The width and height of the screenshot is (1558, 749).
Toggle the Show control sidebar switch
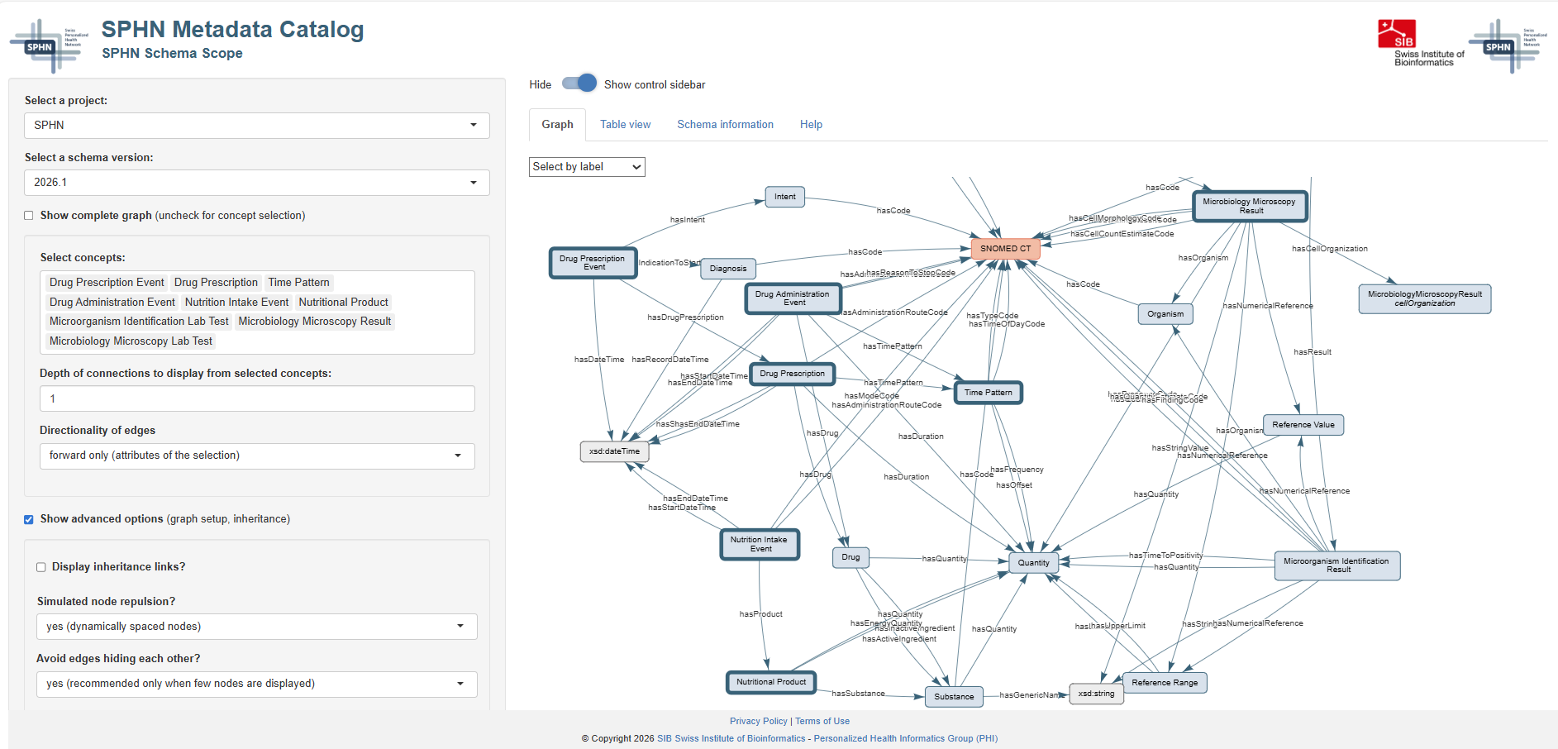click(x=579, y=83)
